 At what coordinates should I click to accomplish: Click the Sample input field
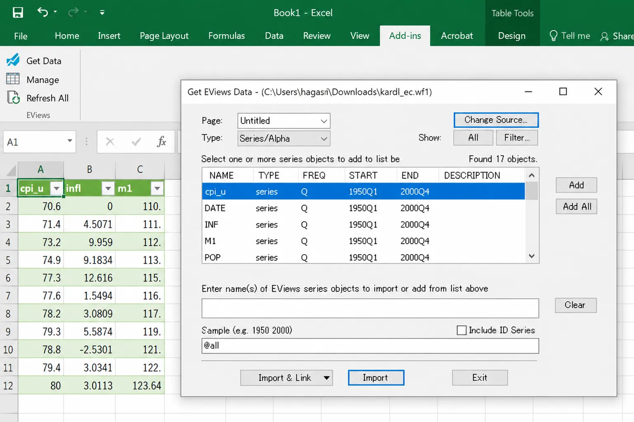coord(370,346)
